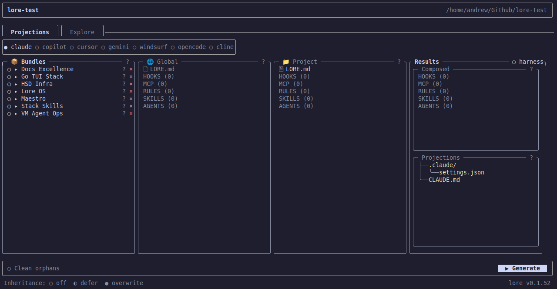
Task: Switch to the Explore tab
Action: [82, 32]
